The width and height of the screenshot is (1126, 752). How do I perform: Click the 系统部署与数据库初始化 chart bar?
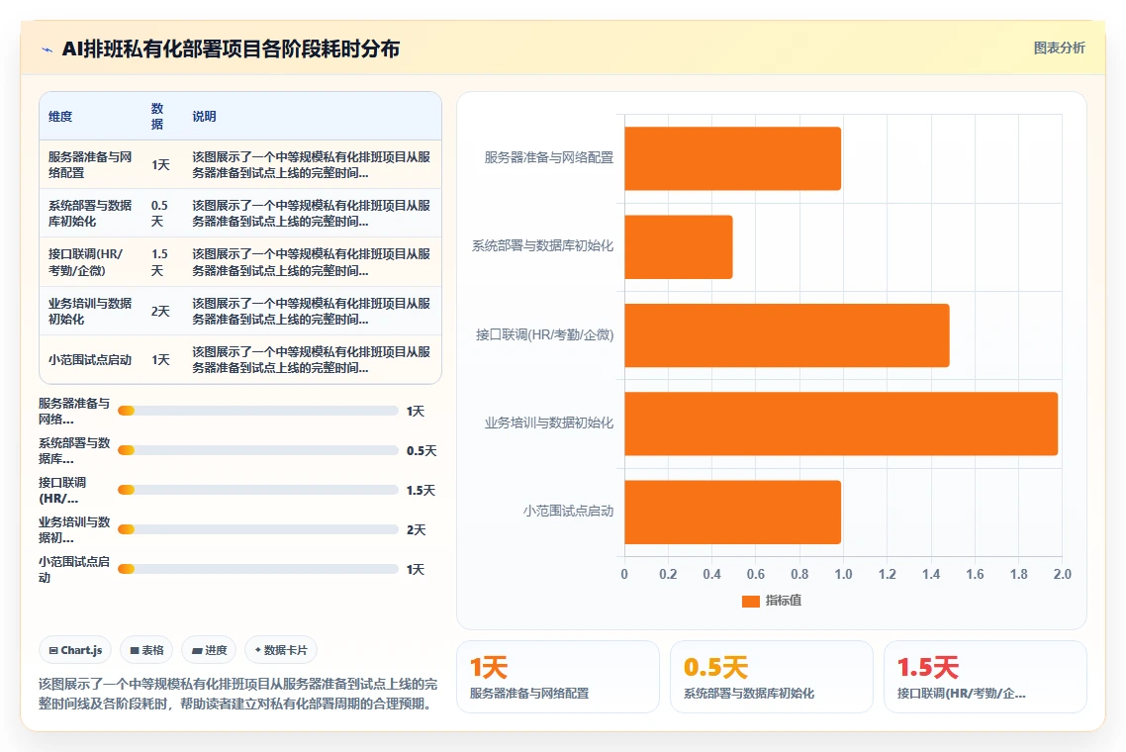pyautogui.click(x=679, y=246)
